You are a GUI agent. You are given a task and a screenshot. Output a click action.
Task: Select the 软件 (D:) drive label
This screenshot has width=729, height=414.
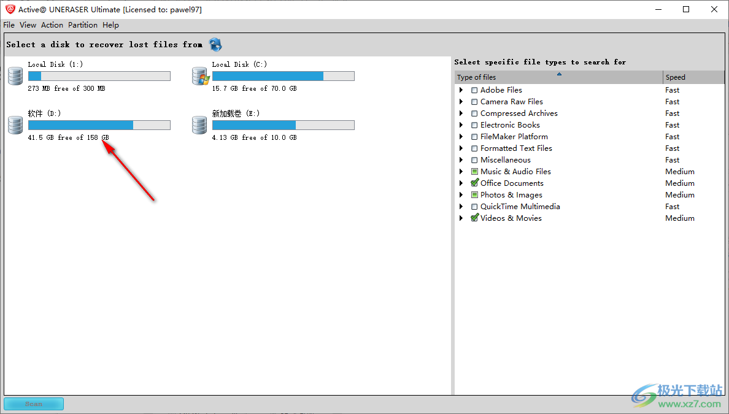click(x=45, y=113)
